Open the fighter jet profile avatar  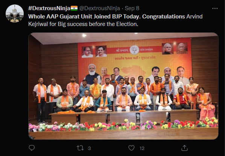tap(15, 14)
